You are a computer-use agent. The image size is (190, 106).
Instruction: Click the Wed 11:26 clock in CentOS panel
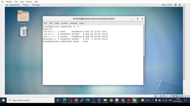167,5
